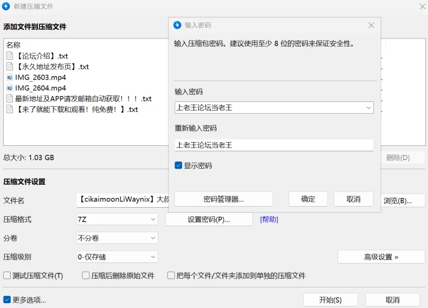
Task: Open the 压缩格式 7Z dropdown
Action: point(117,219)
